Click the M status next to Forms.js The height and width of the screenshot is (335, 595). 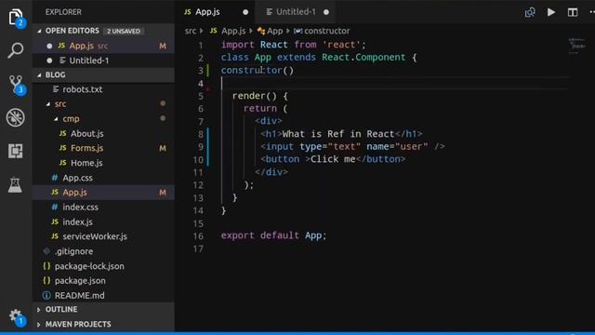163,148
